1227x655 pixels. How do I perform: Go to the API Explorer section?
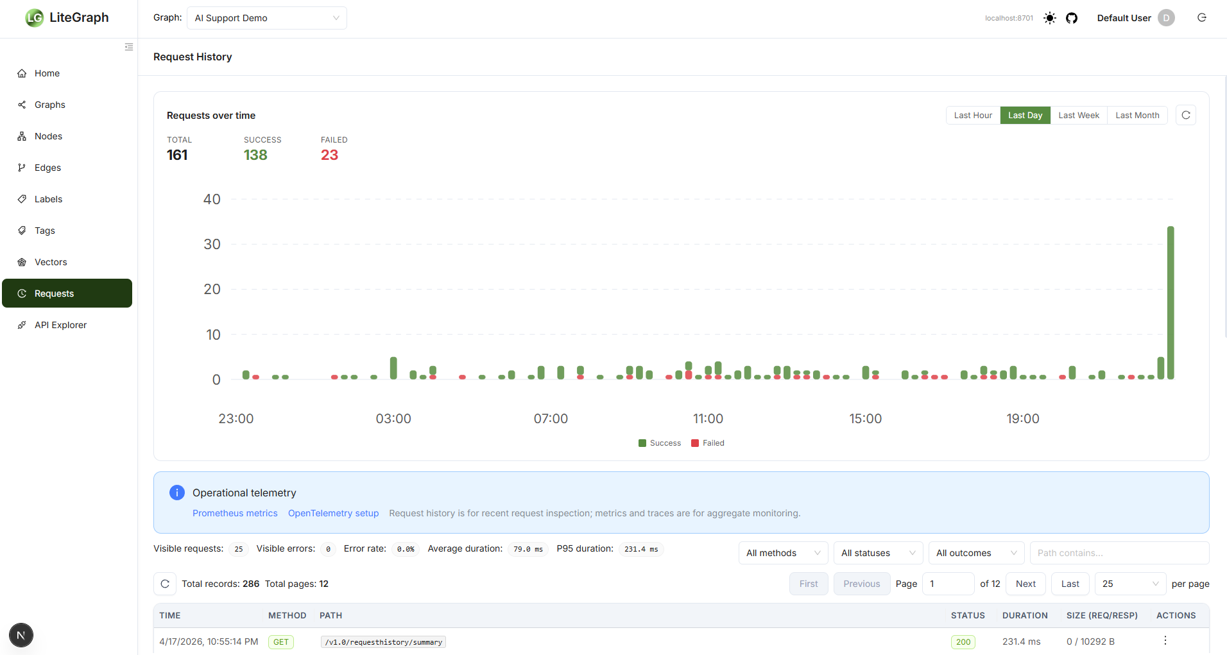(x=60, y=325)
